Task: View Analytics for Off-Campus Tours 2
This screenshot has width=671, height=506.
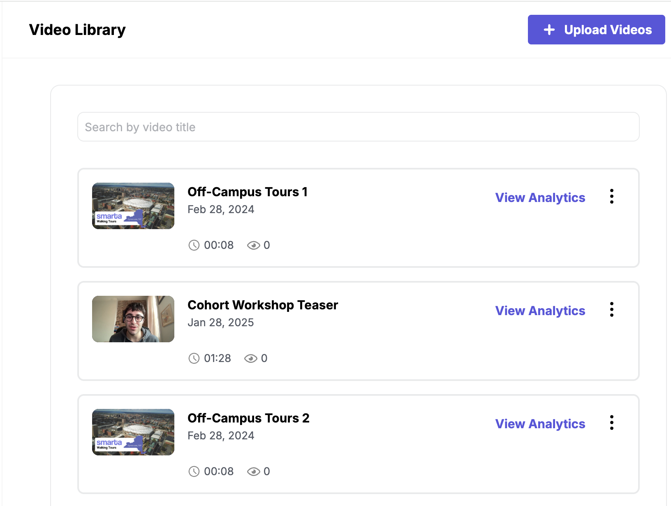Action: [540, 424]
